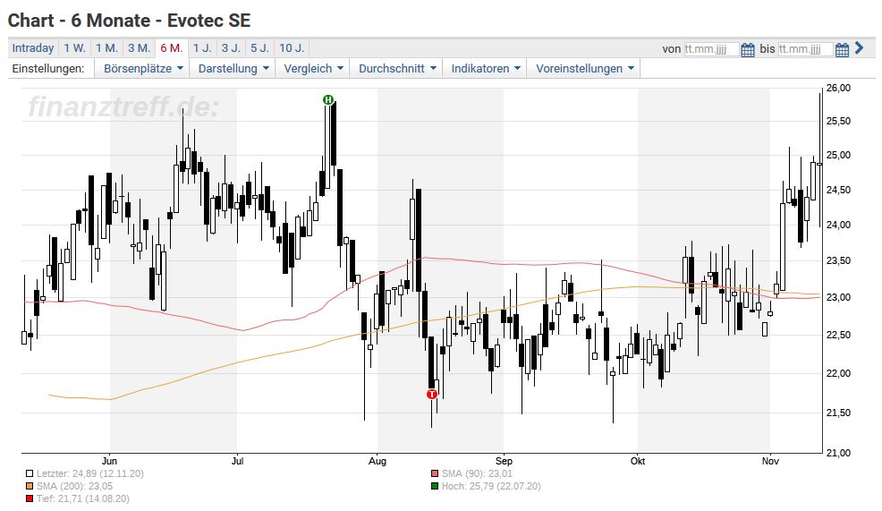Open the Vergleich dropdown
Screen dimensions: 882x511
(x=313, y=68)
